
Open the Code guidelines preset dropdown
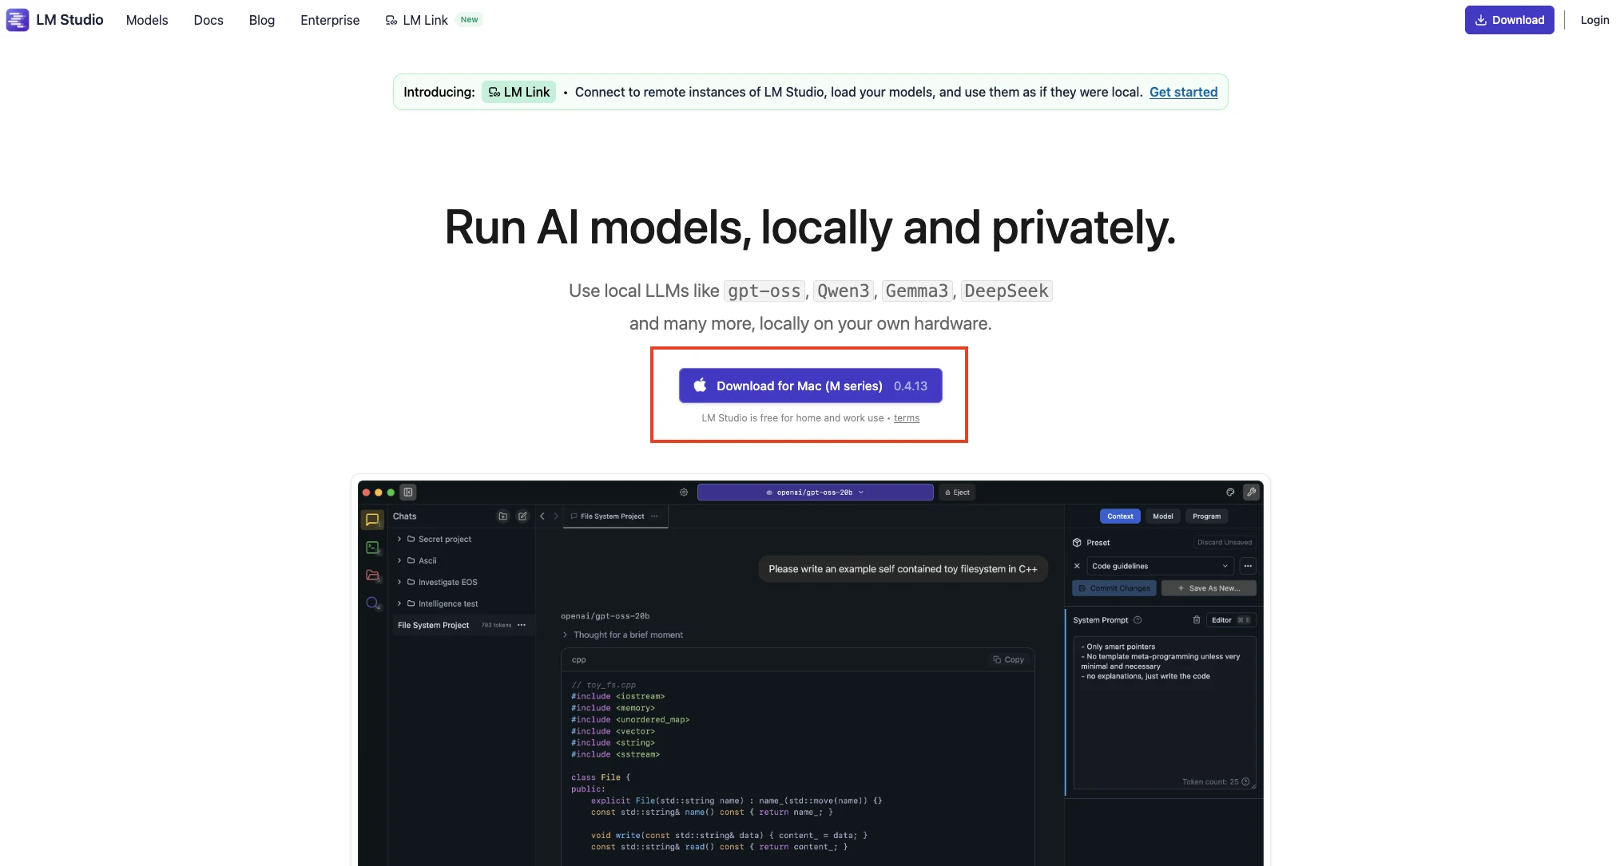[x=1160, y=567]
